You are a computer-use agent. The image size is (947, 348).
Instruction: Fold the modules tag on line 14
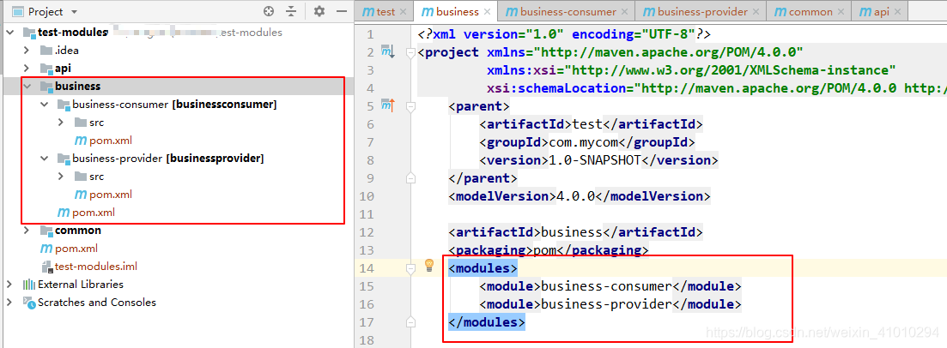pyautogui.click(x=410, y=268)
